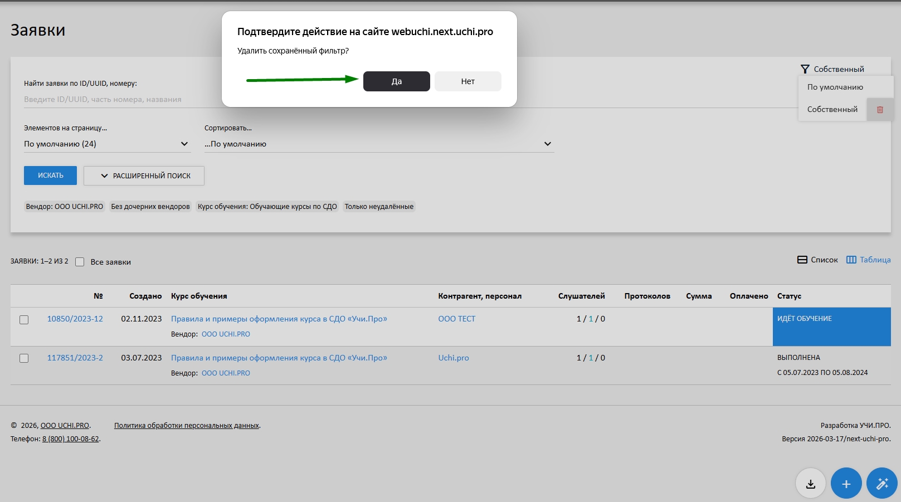Expand Расширенный поиск panel
This screenshot has height=502, width=901.
(x=144, y=176)
